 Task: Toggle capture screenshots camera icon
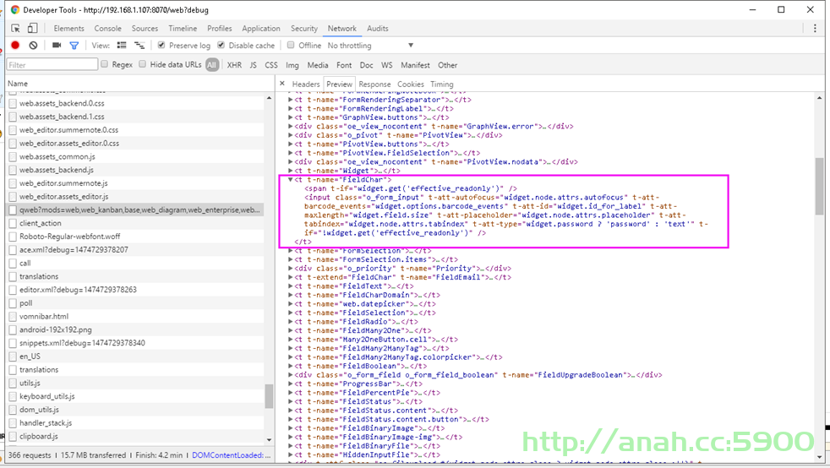(x=57, y=46)
